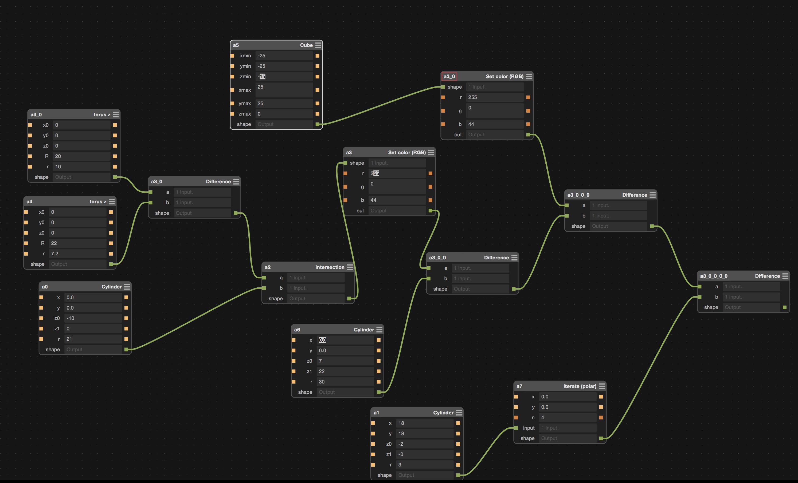Click the r field in a3 Set color node
The height and width of the screenshot is (483, 798).
397,173
